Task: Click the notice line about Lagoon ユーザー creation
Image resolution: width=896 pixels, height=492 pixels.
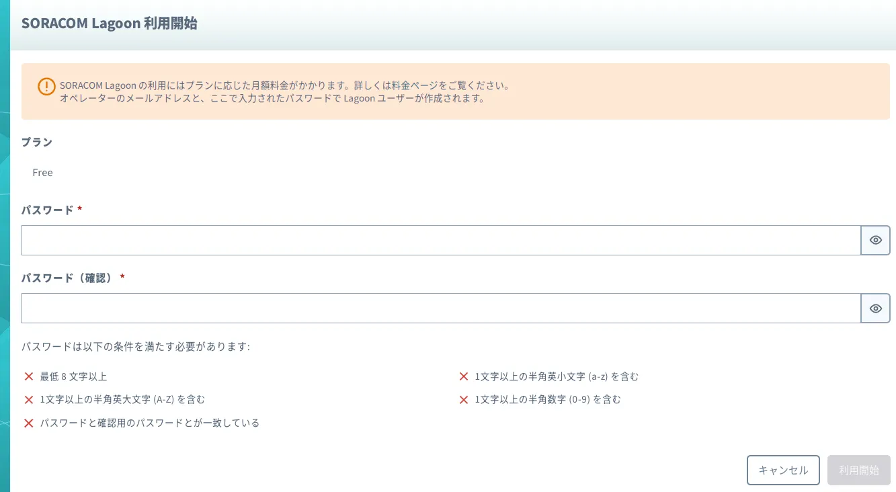Action: [272, 98]
